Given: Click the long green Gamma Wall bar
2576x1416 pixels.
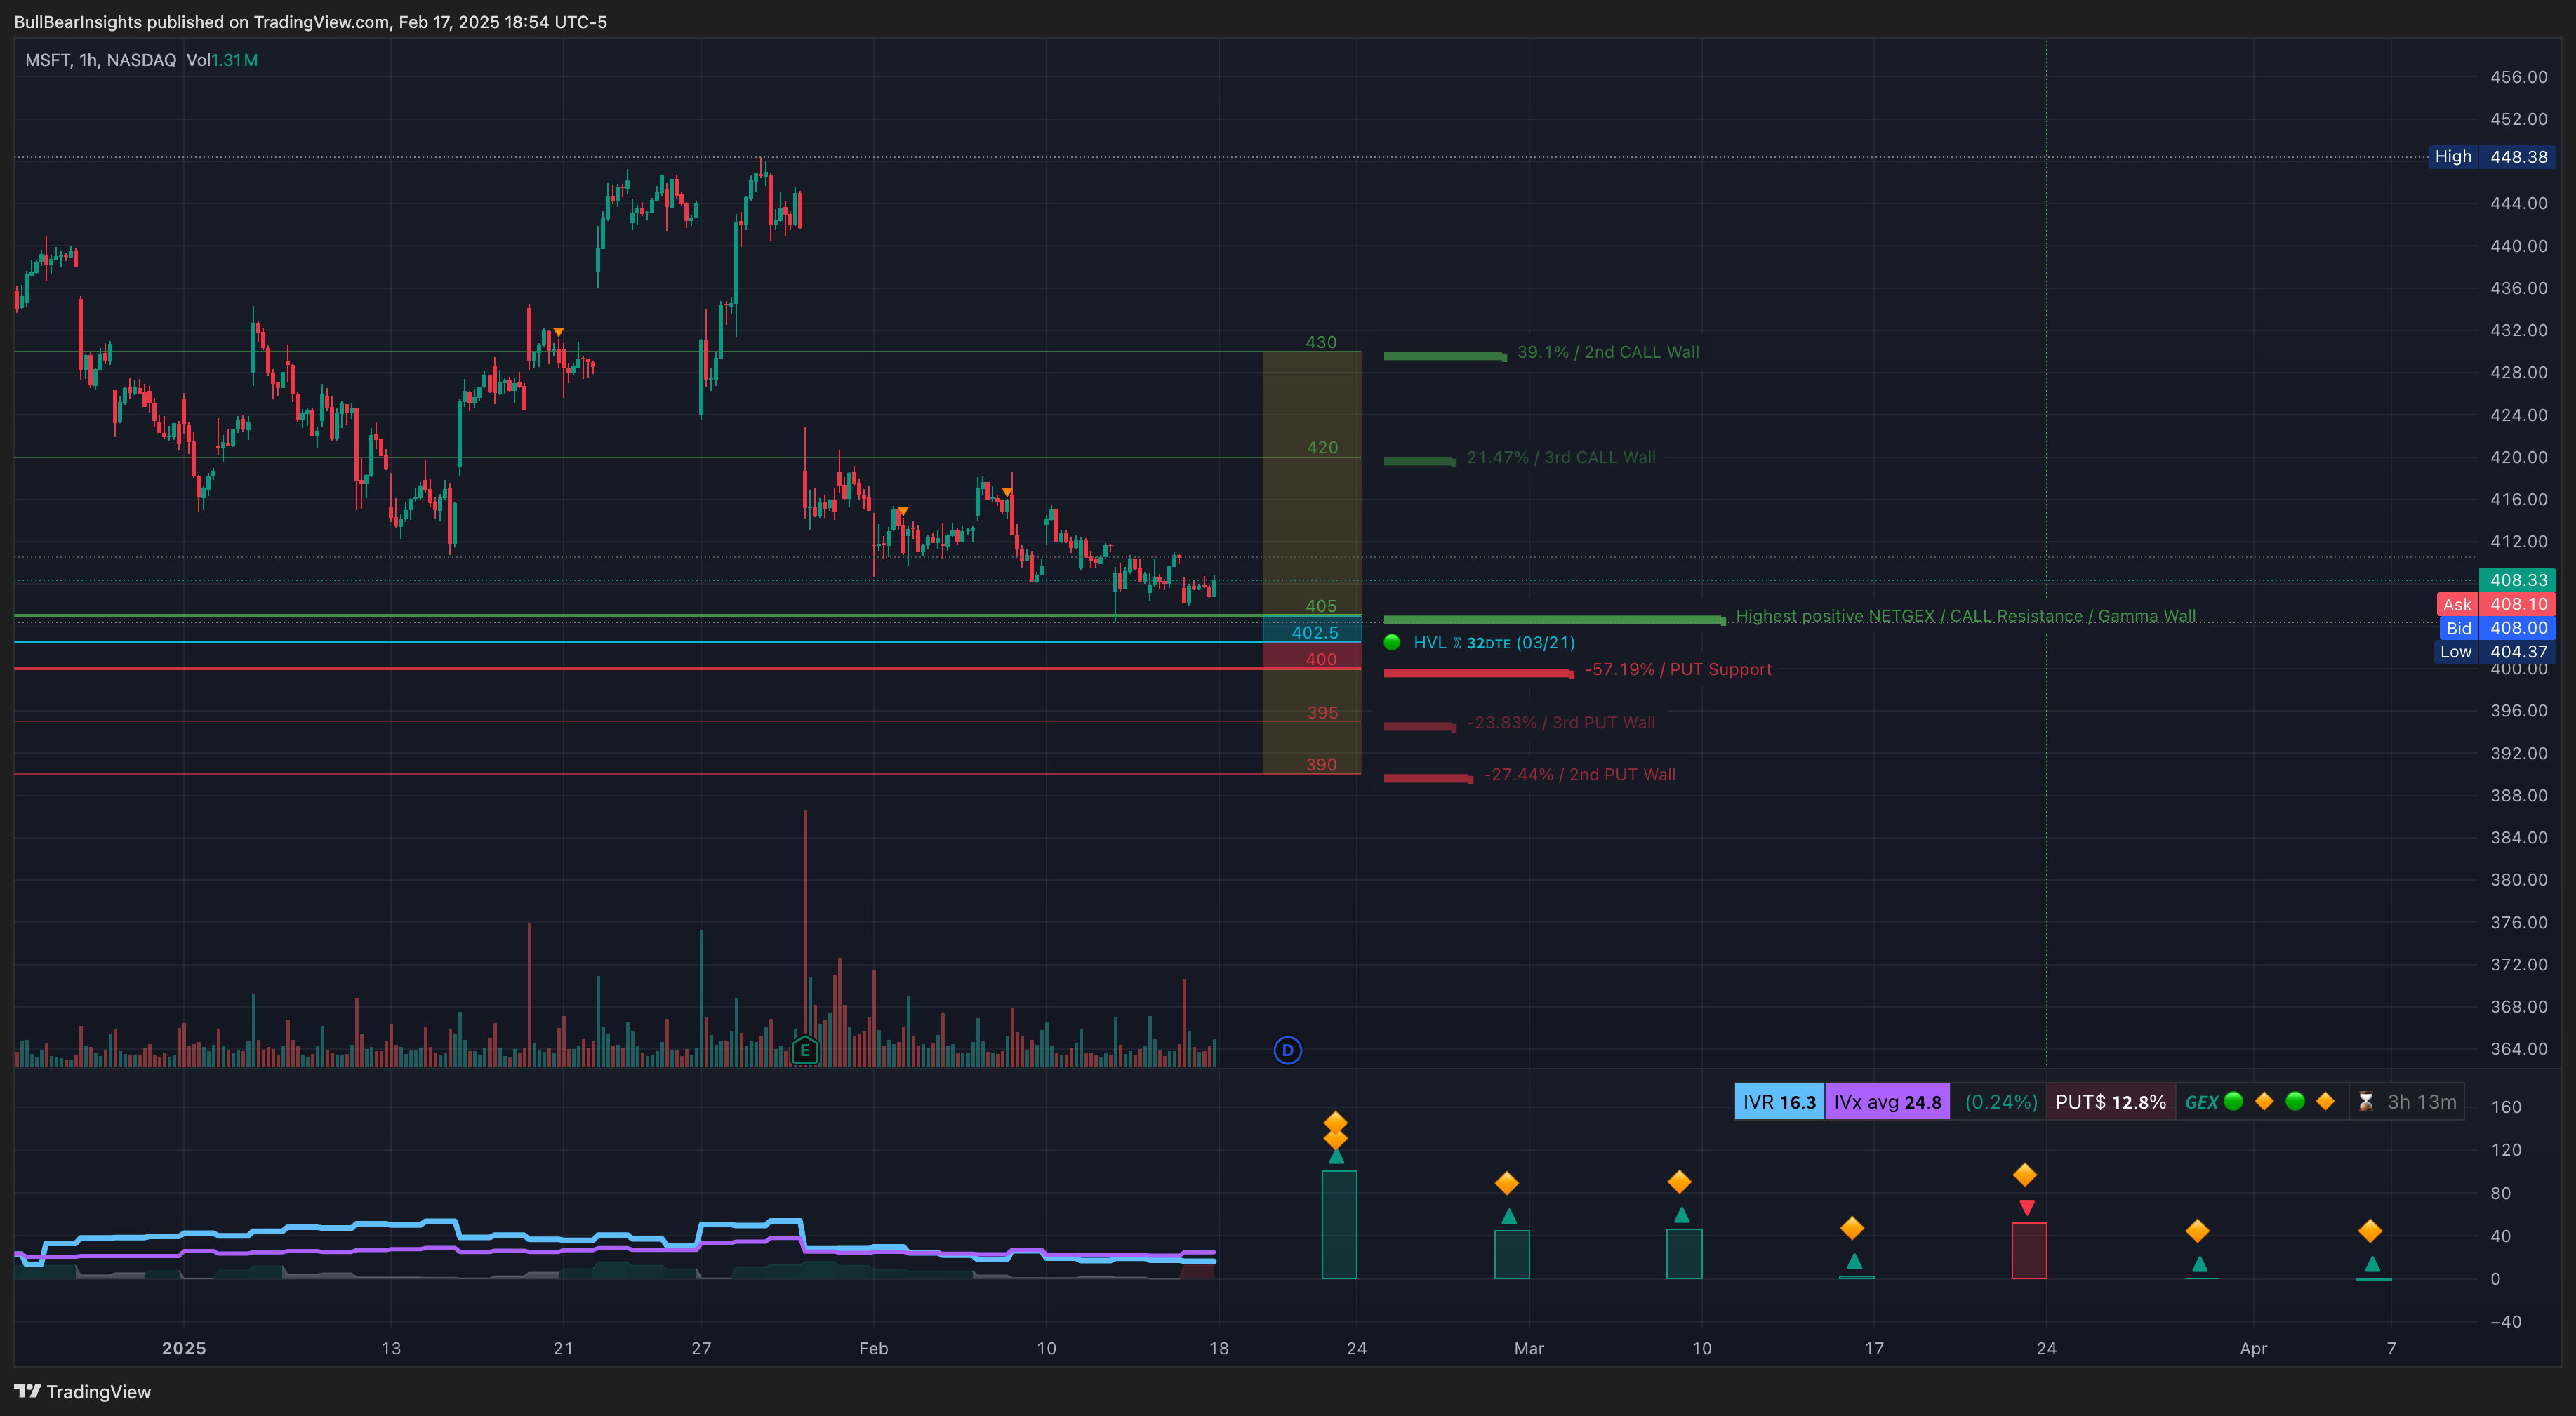Looking at the screenshot, I should (x=1554, y=620).
